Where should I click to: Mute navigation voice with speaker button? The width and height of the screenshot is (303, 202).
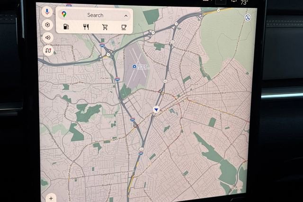[x=47, y=37]
